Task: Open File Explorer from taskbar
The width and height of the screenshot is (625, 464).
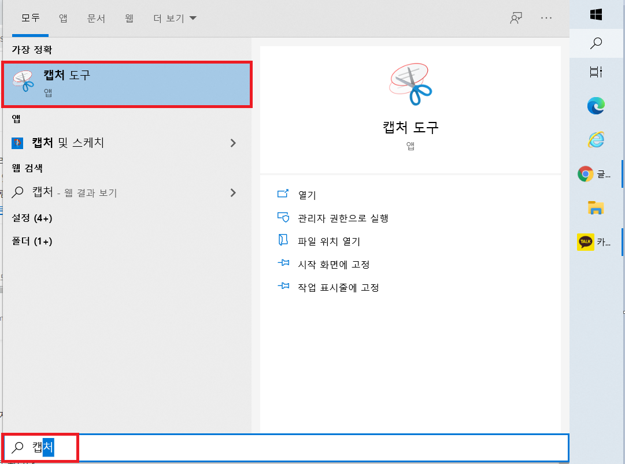Action: 596,208
